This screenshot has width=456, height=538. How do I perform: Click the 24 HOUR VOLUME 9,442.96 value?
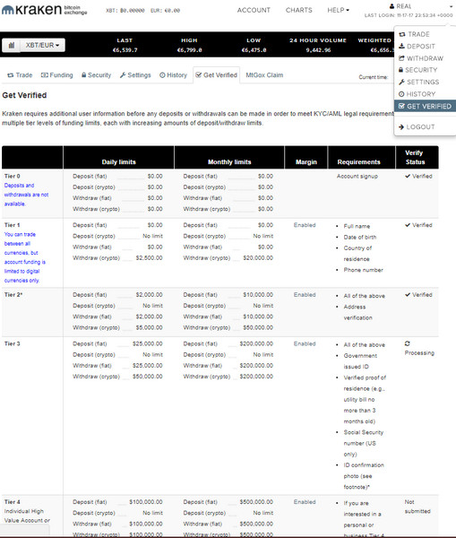(x=318, y=50)
